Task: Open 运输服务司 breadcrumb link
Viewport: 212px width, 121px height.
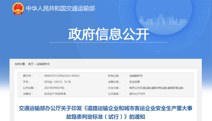Action: pos(43,64)
